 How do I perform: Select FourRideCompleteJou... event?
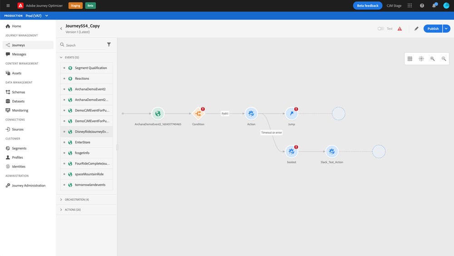pos(87,164)
